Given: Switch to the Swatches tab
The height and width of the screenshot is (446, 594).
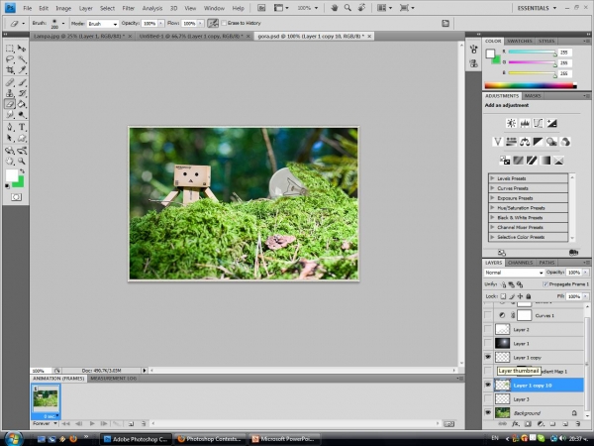Looking at the screenshot, I should 520,41.
